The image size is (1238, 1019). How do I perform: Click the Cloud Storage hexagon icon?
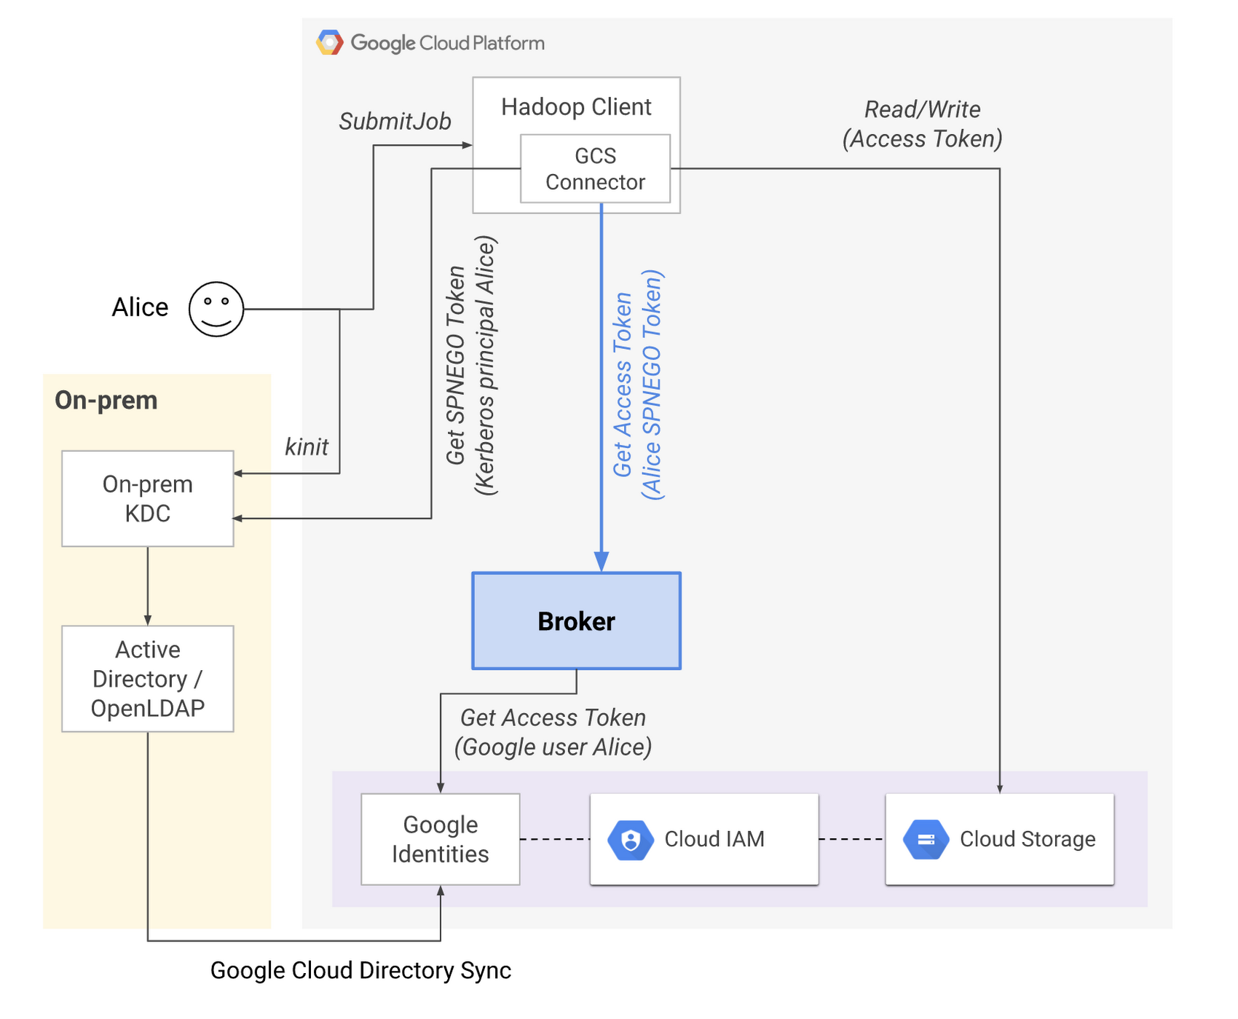(926, 840)
